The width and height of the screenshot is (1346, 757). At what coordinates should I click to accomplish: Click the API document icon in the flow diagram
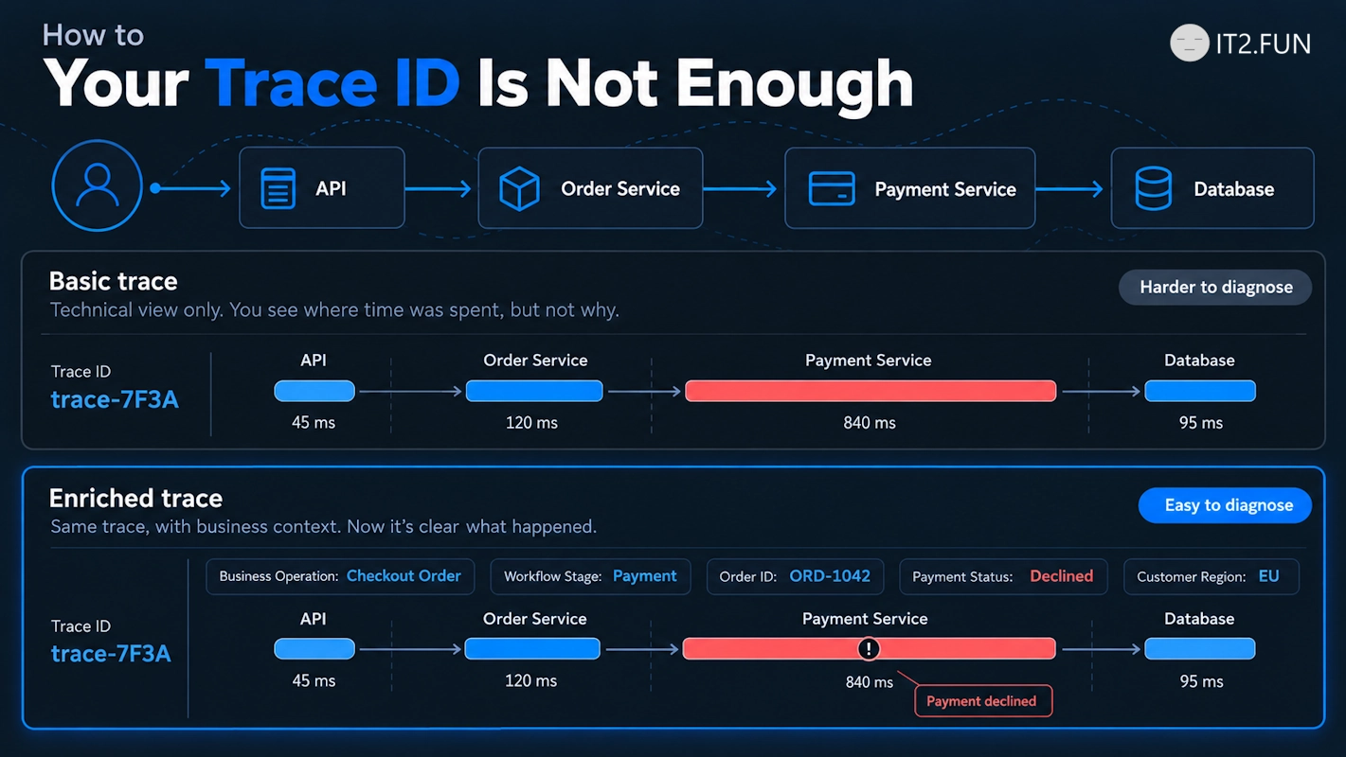(278, 188)
